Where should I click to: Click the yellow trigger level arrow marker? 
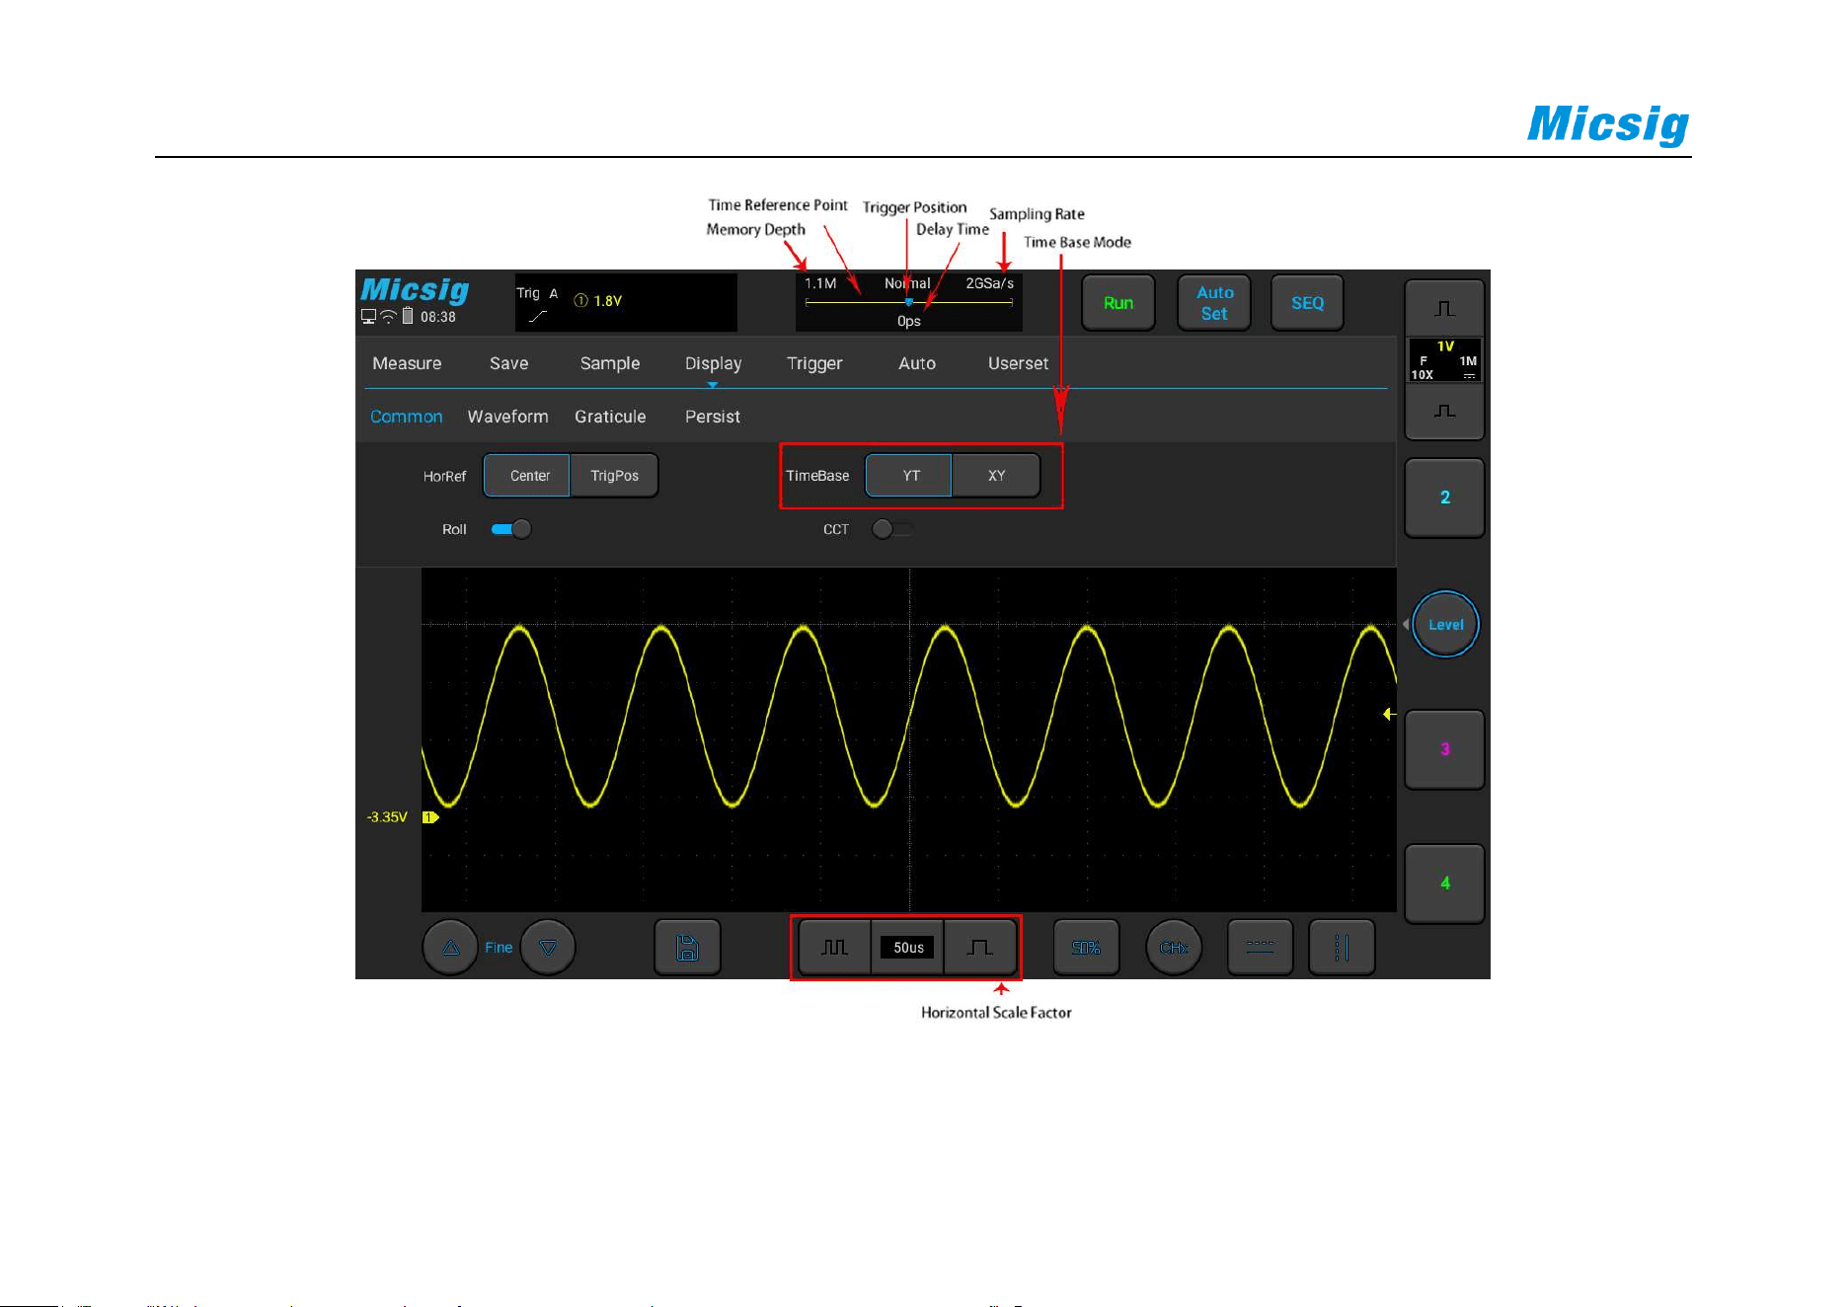pos(1389,714)
